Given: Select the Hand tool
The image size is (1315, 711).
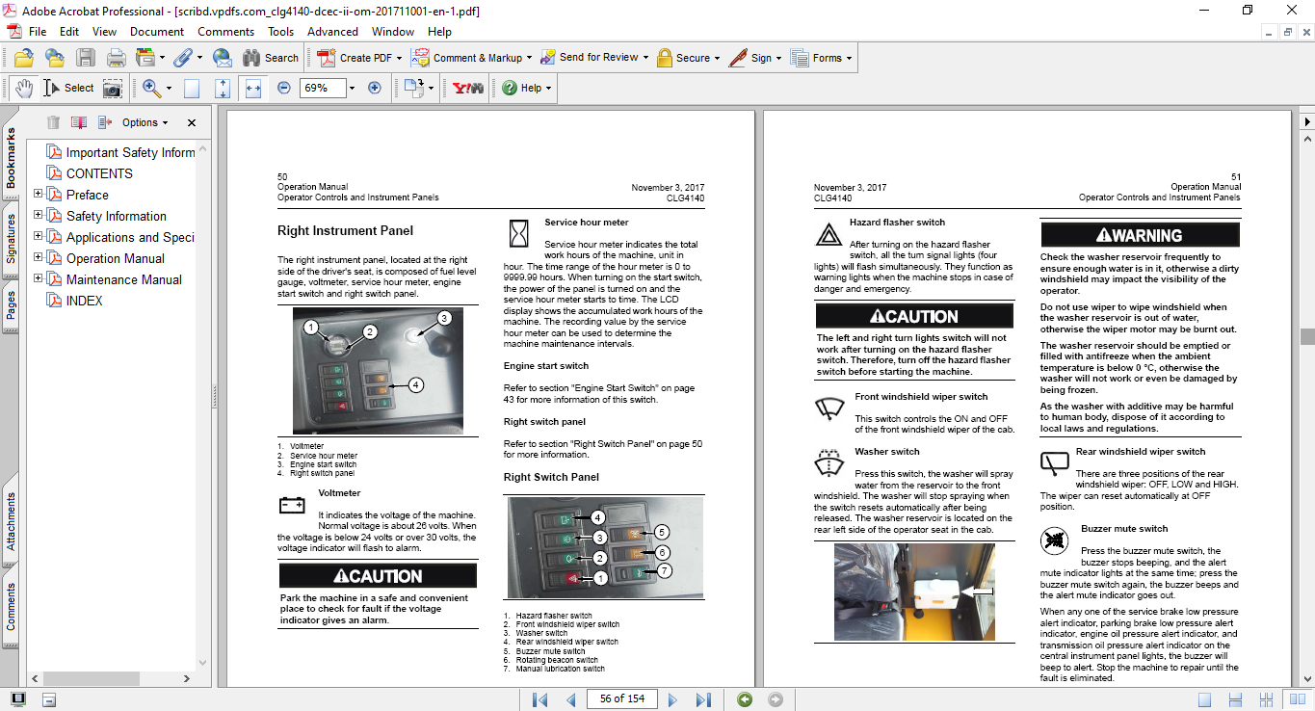Looking at the screenshot, I should (24, 88).
